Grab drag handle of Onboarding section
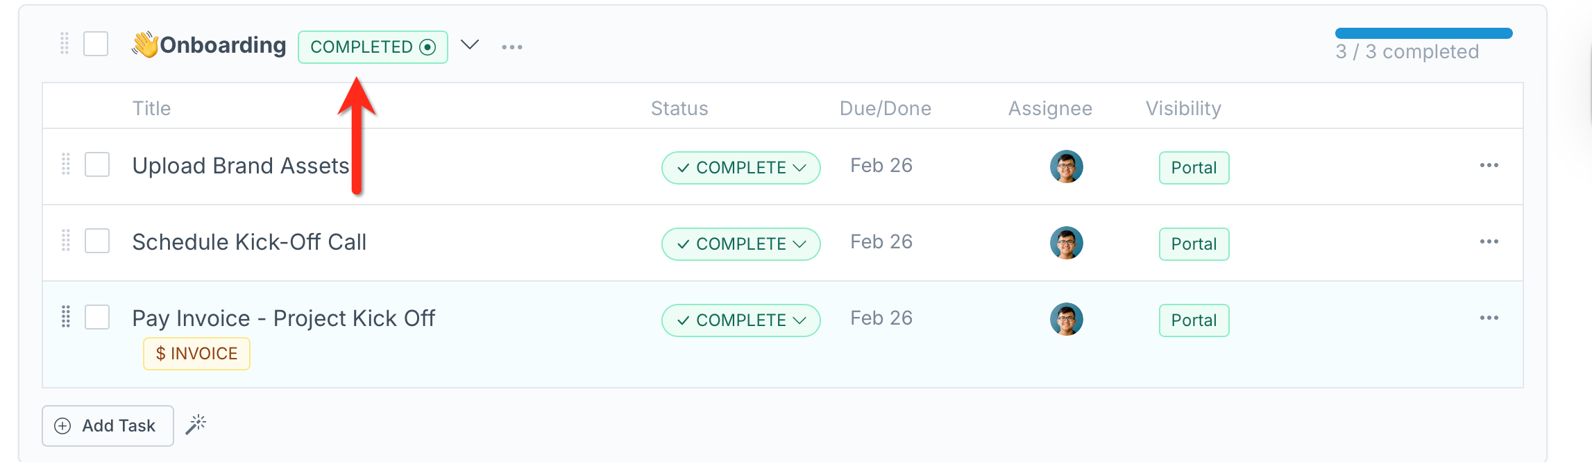The width and height of the screenshot is (1592, 462). pyautogui.click(x=65, y=43)
